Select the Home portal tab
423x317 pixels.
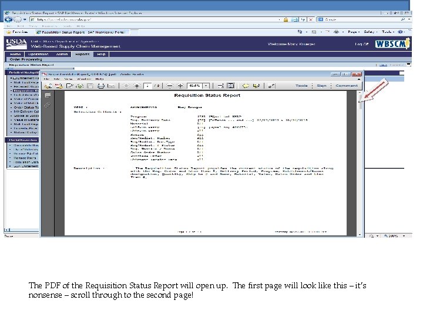(15, 54)
